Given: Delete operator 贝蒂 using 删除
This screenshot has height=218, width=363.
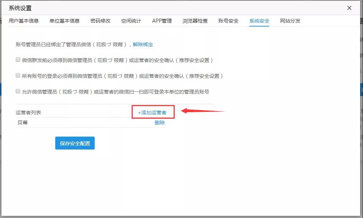Looking at the screenshot, I should (x=160, y=123).
